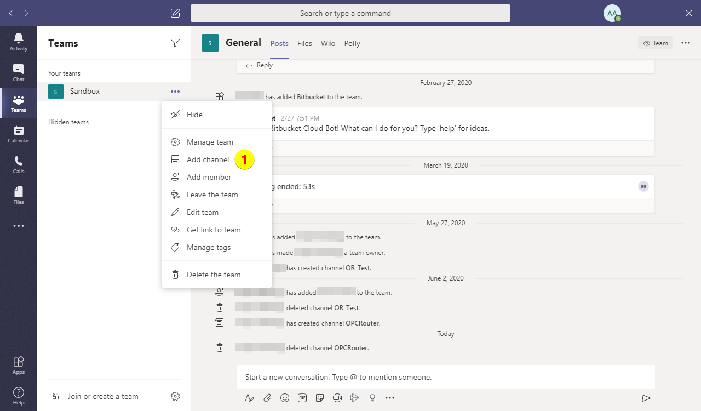The width and height of the screenshot is (701, 411).
Task: Open your profile avatar menu
Action: click(x=612, y=13)
